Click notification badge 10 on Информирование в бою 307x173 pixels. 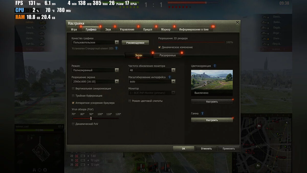[213, 27]
